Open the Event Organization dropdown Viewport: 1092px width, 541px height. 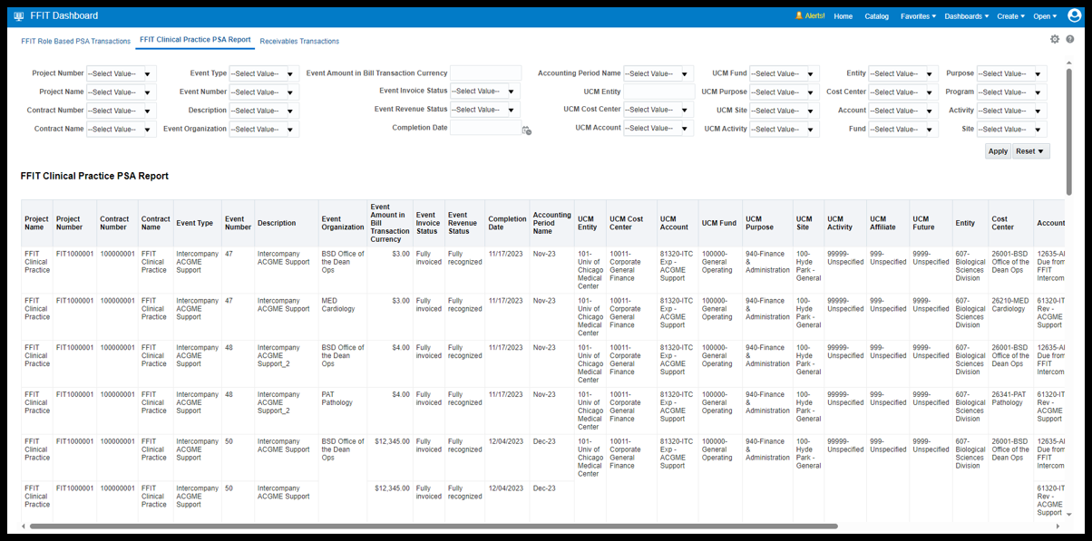coord(264,130)
